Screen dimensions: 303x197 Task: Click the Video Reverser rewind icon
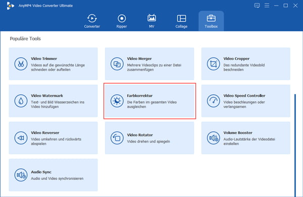pos(21,138)
